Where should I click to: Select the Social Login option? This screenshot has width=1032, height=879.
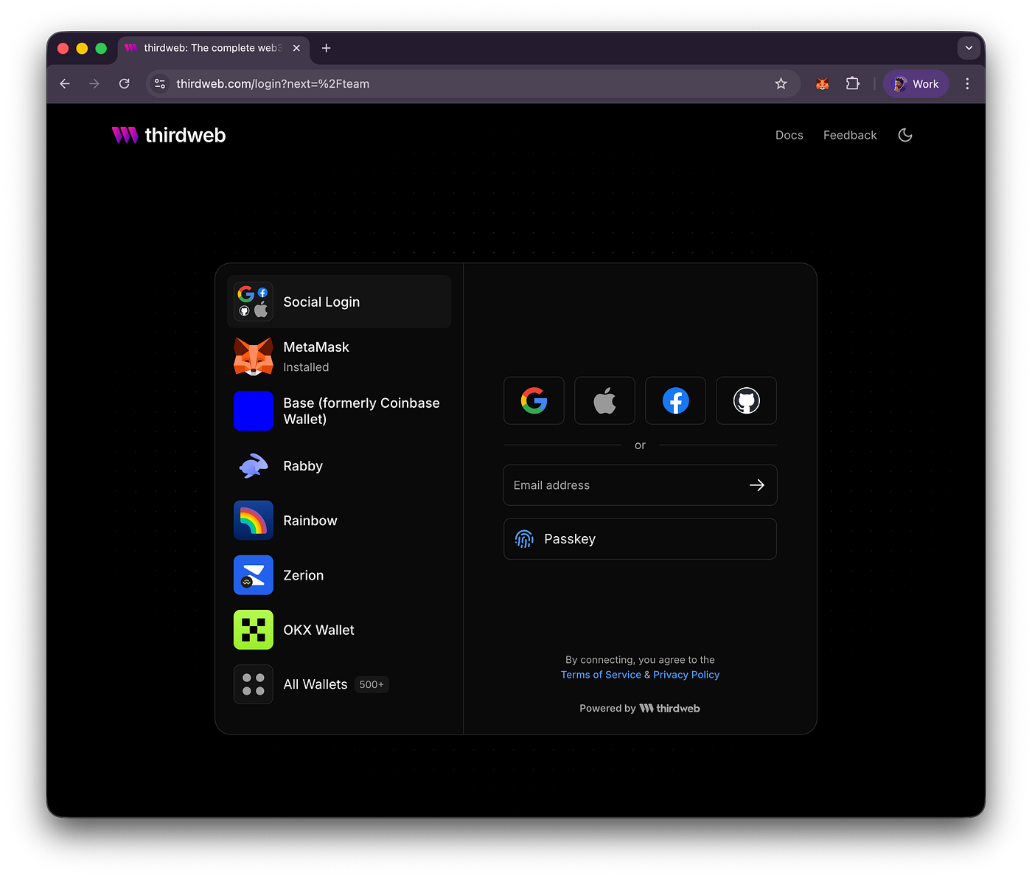pos(339,302)
